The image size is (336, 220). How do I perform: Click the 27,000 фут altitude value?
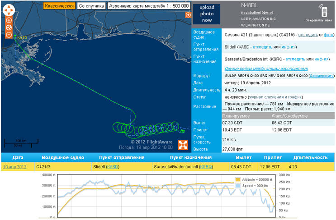pyautogui.click(x=232, y=149)
